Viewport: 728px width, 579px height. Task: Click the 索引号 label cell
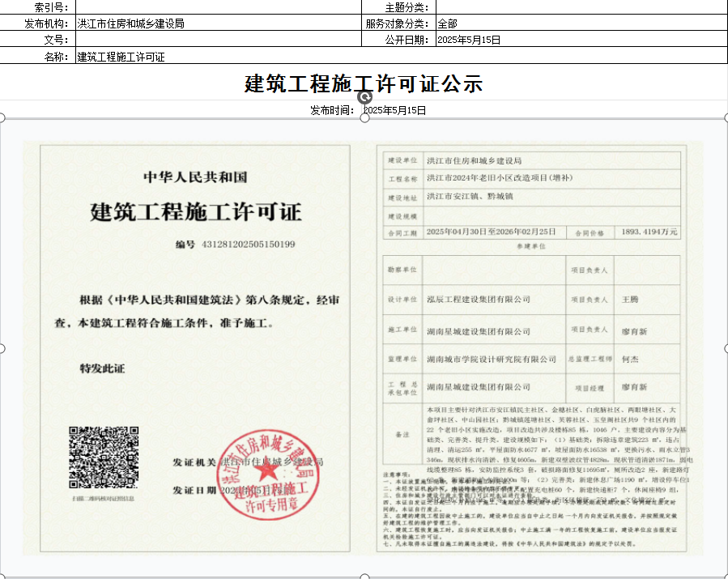pos(37,7)
